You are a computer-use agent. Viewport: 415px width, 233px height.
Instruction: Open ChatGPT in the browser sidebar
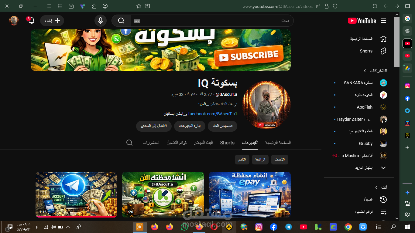click(x=407, y=31)
